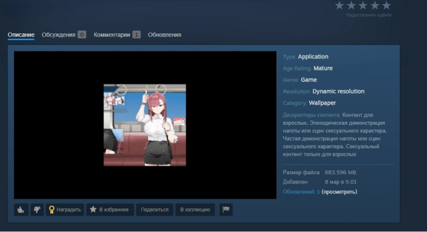Screen dimensions: 427x232
Task: Click the Game genre value
Action: click(x=309, y=80)
